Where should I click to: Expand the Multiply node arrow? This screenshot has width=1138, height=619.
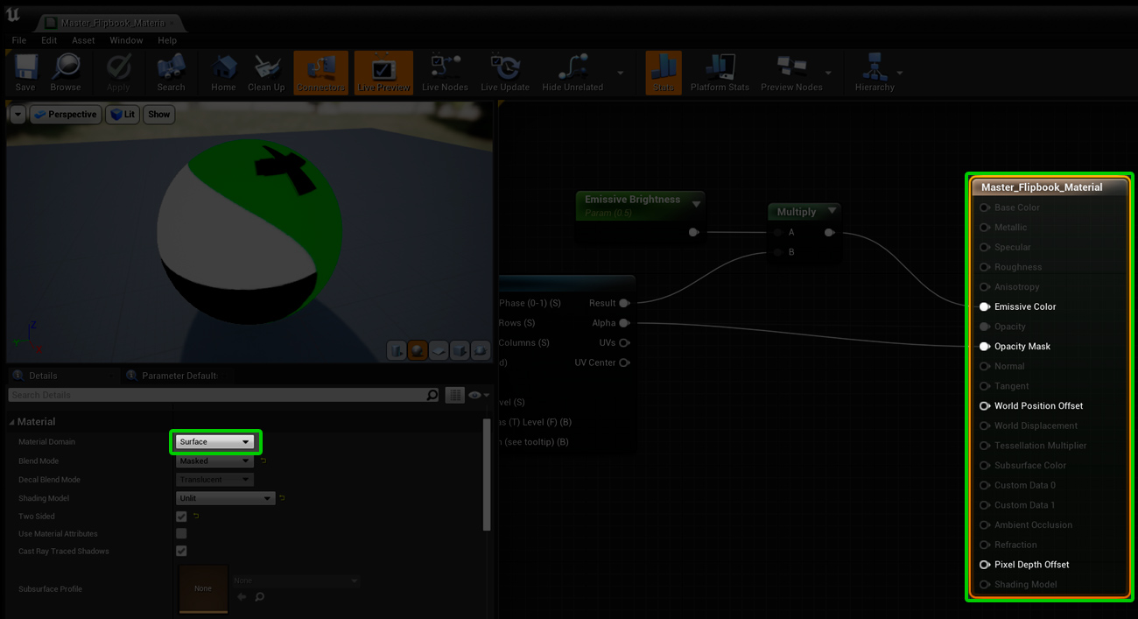pos(832,211)
